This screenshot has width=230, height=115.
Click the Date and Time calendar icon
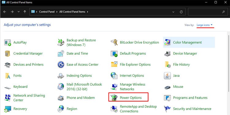pyautogui.click(x=61, y=54)
